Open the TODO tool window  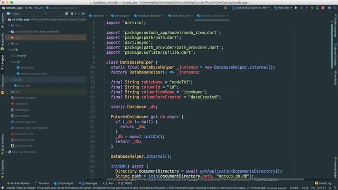125,183
